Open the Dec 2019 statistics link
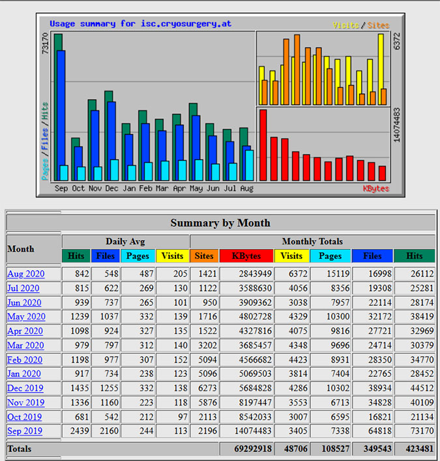Image resolution: width=440 pixels, height=461 pixels. (x=25, y=389)
